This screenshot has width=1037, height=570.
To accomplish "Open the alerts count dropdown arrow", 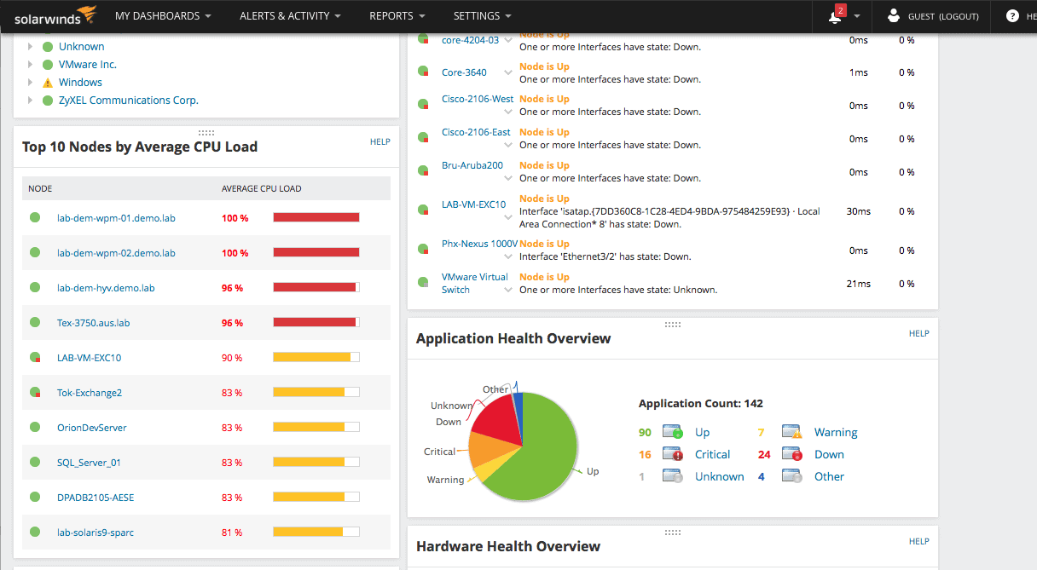I will [x=857, y=16].
